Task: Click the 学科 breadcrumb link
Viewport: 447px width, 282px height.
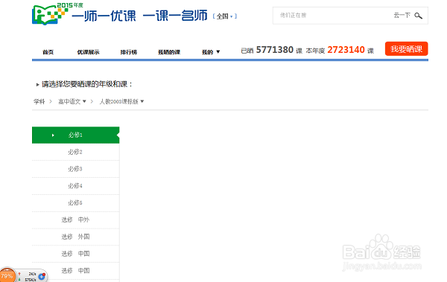Action: (39, 101)
